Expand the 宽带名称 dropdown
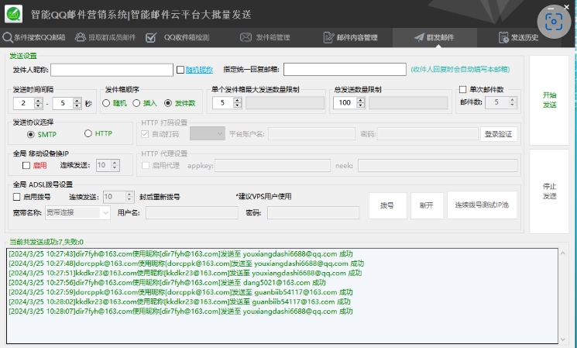This screenshot has height=348, width=577. tap(105, 212)
